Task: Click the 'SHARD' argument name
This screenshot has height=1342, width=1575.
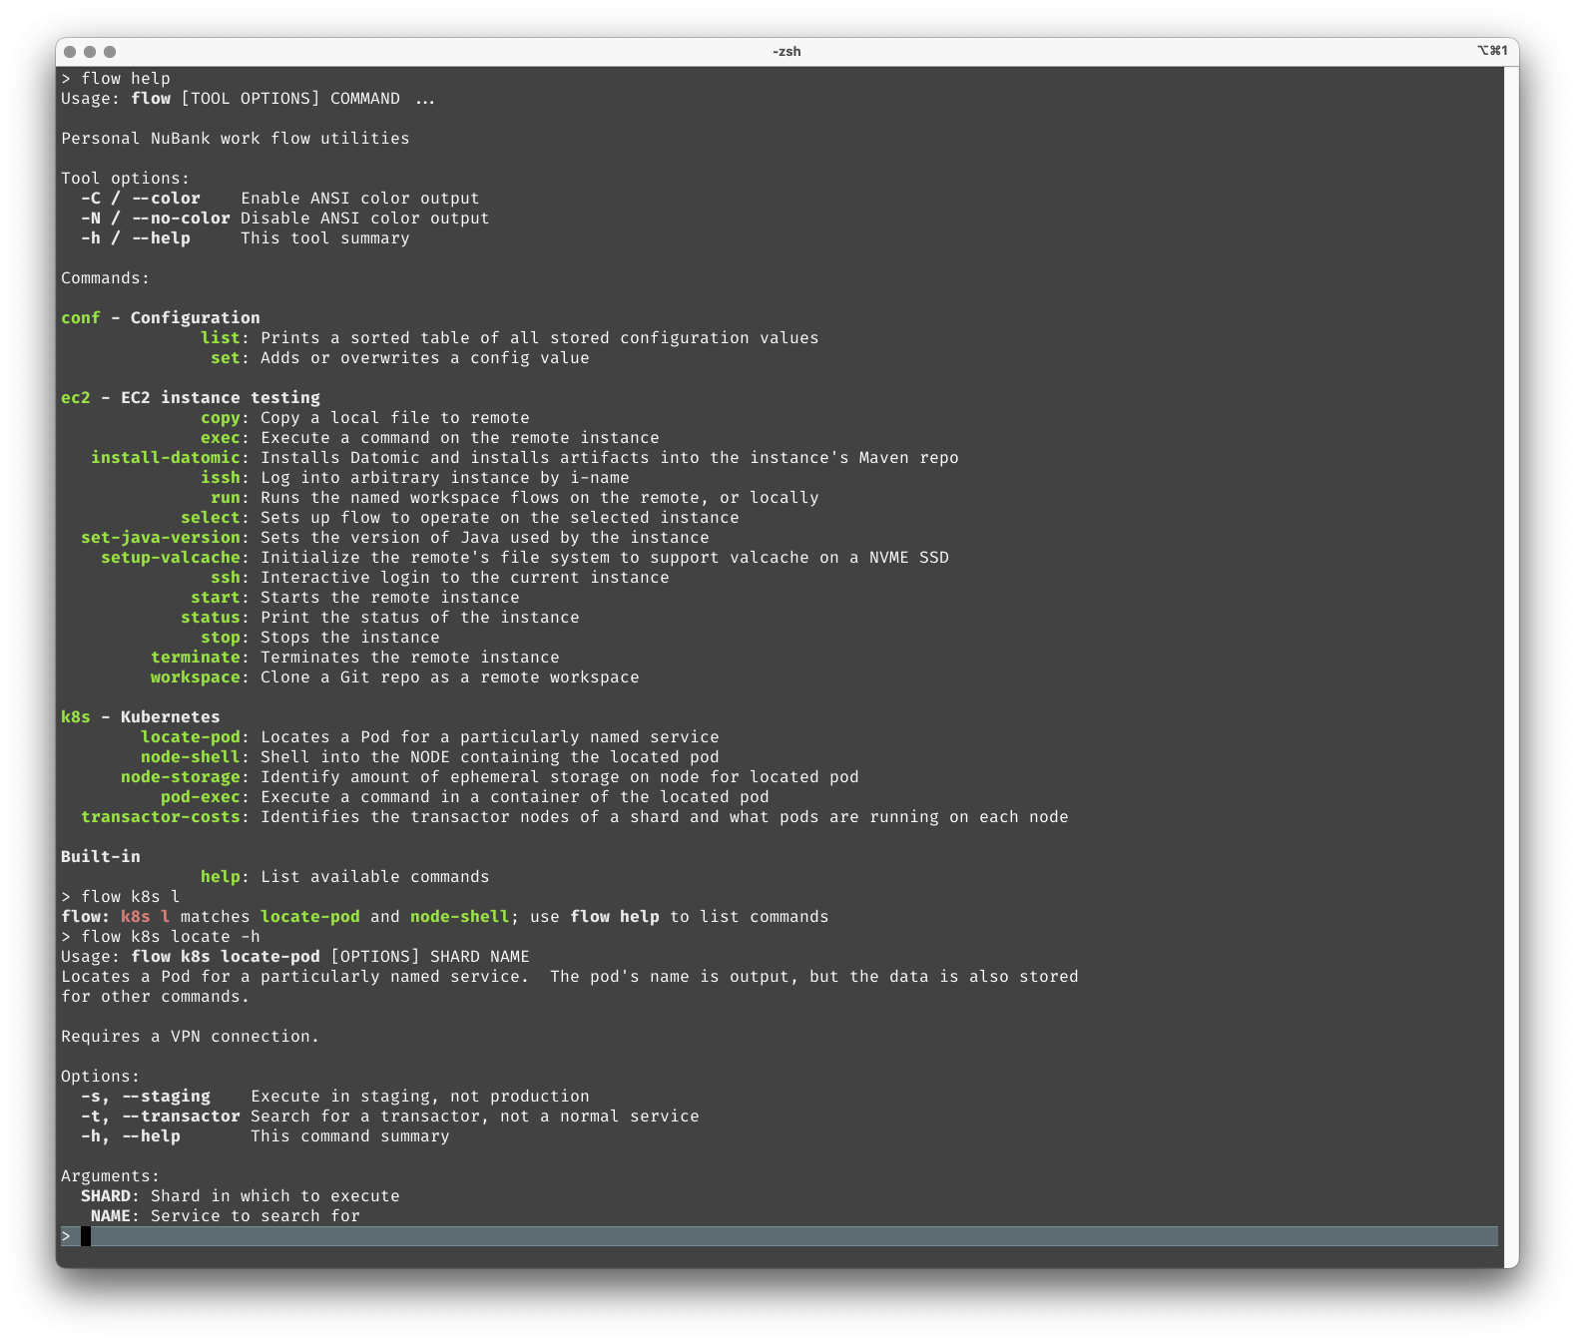Action: (106, 1196)
